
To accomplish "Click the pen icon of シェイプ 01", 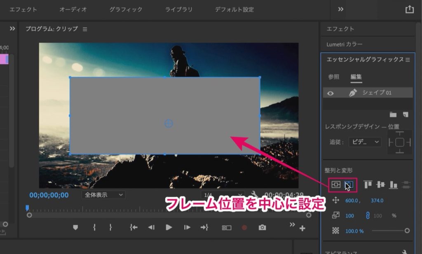I will [x=353, y=93].
